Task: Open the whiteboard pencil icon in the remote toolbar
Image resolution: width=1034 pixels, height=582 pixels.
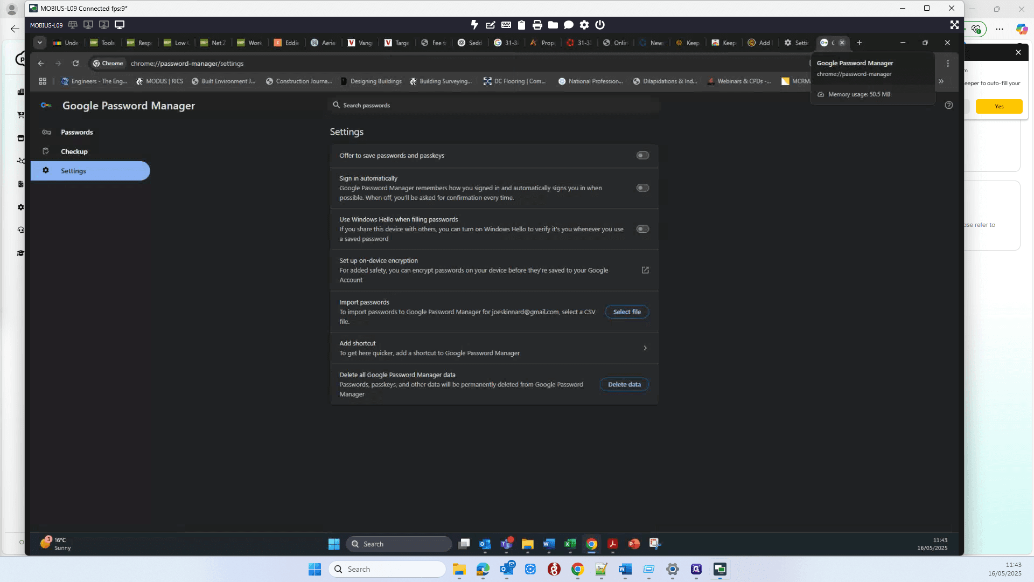Action: click(x=490, y=25)
